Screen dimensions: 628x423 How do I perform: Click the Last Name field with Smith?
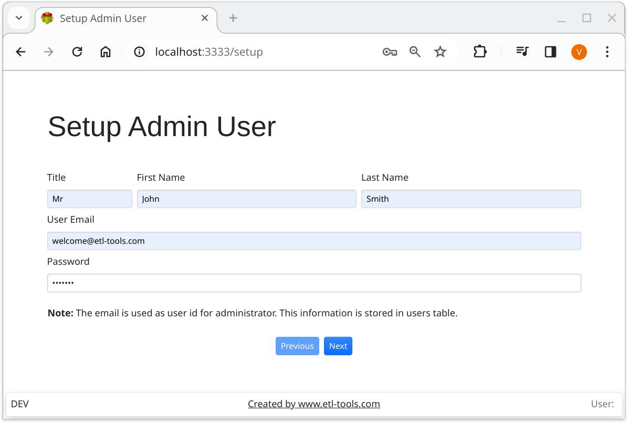(471, 199)
